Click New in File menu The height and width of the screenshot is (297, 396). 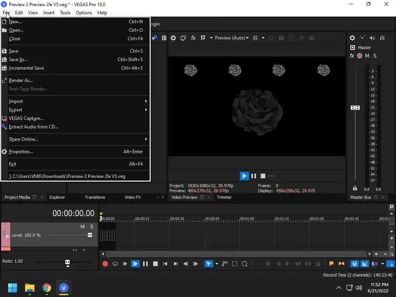[x=76, y=22]
